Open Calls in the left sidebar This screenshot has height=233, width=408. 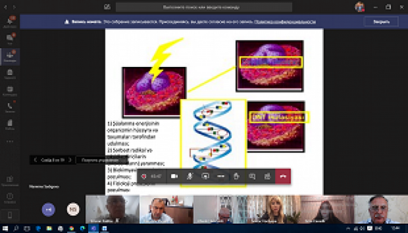(9, 108)
